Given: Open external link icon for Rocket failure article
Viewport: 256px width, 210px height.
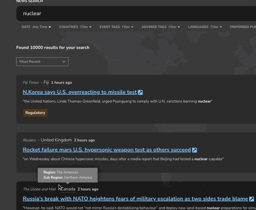Looking at the screenshot, I should [x=194, y=150].
